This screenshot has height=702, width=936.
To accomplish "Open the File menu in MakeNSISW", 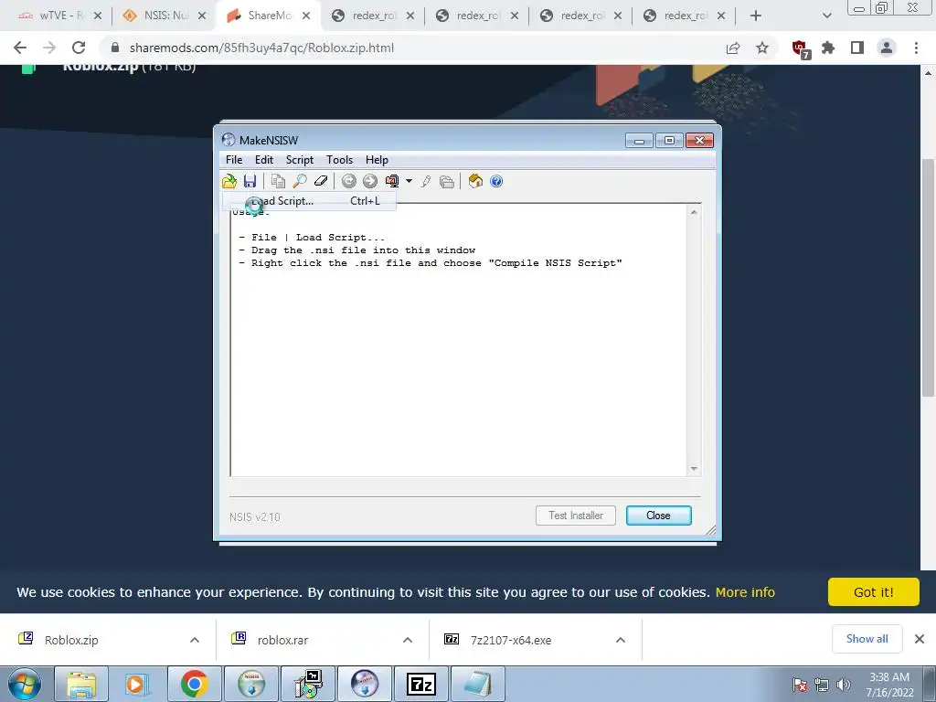I will click(234, 159).
